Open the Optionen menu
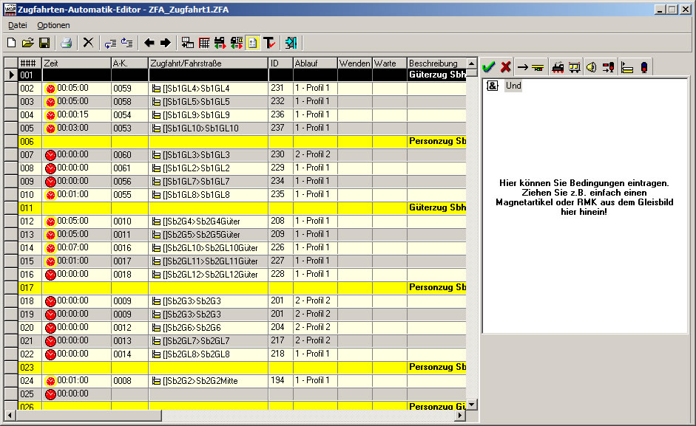This screenshot has width=696, height=426. tap(53, 25)
